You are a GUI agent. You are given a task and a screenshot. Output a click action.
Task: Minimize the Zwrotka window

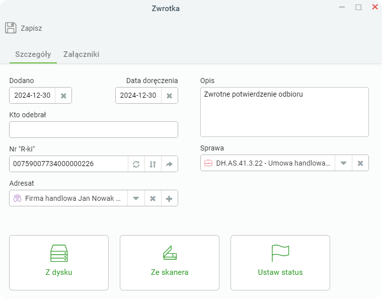pyautogui.click(x=342, y=8)
